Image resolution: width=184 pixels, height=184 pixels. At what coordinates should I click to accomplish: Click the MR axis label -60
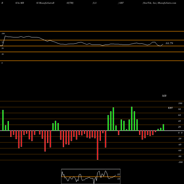pyautogui.click(x=180, y=151)
